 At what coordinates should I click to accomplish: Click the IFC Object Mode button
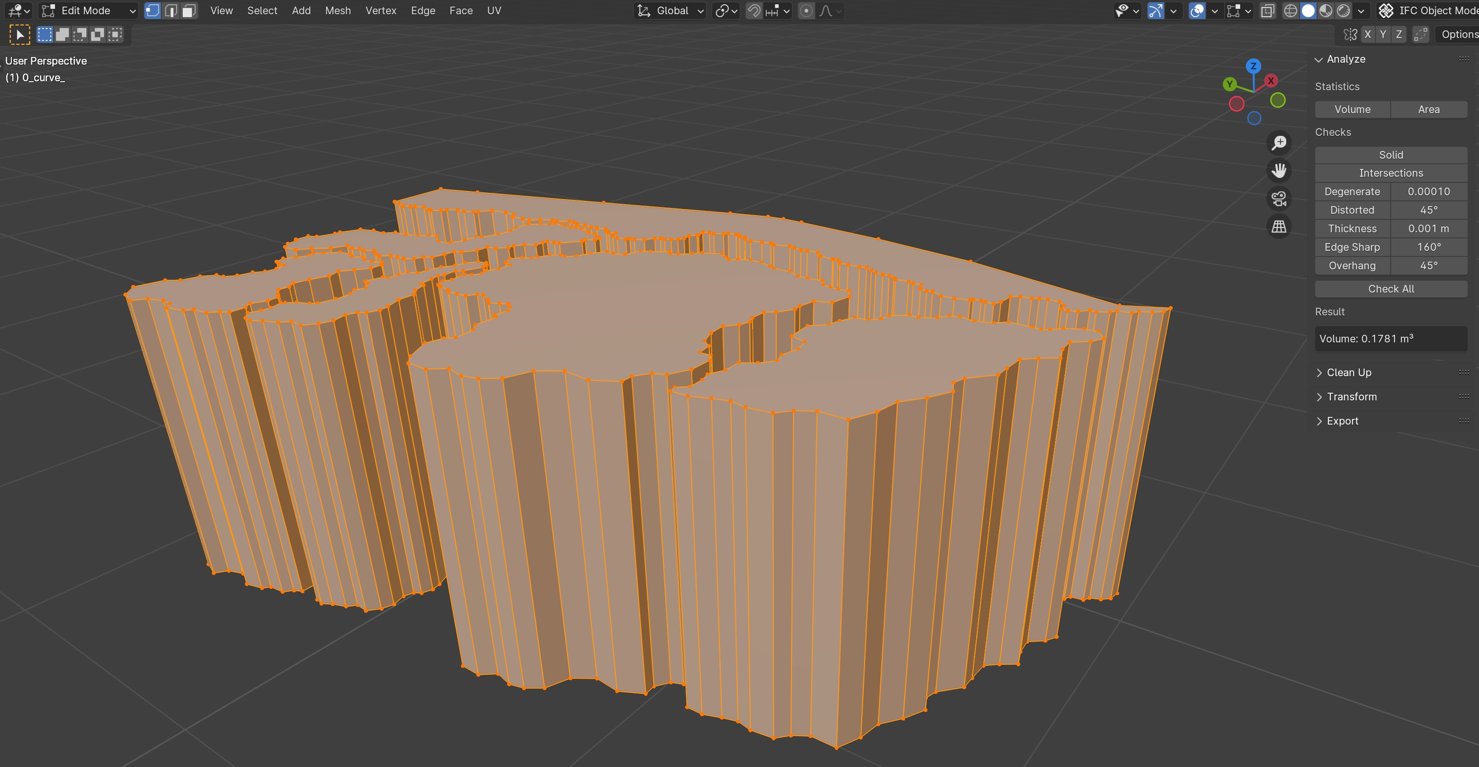[x=1429, y=10]
